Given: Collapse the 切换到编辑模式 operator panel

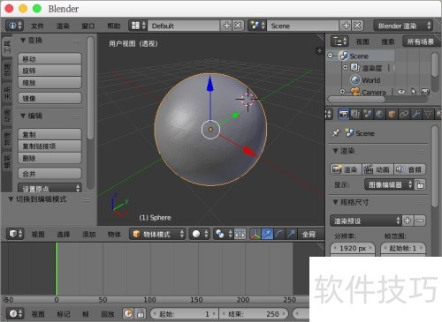Looking at the screenshot, I should point(11,199).
